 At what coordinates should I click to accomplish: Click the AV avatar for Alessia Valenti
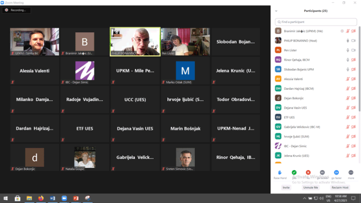click(x=278, y=79)
